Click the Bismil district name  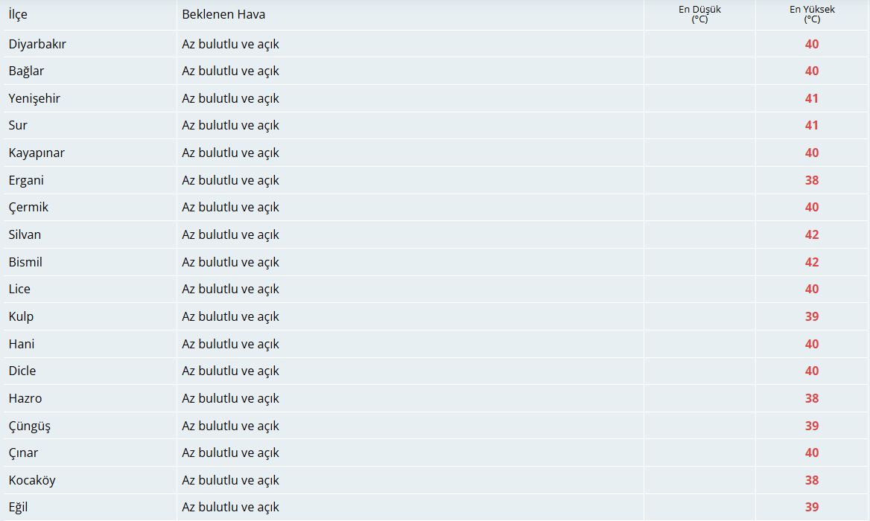coord(25,262)
